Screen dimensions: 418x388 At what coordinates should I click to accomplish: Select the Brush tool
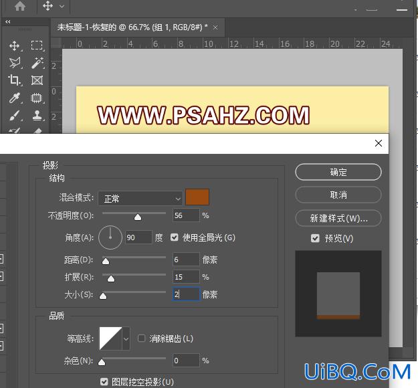coord(15,116)
